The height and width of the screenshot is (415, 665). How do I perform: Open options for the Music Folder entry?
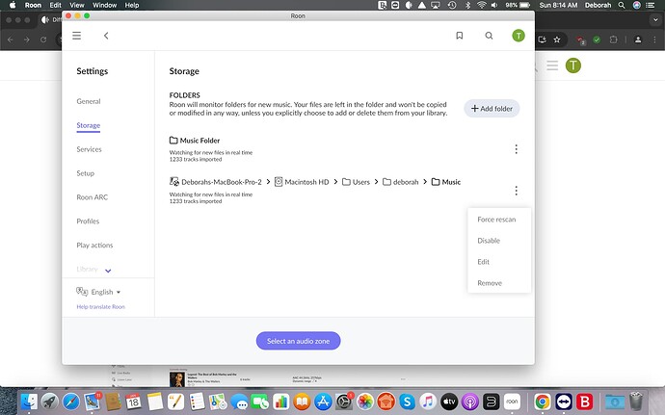click(517, 149)
